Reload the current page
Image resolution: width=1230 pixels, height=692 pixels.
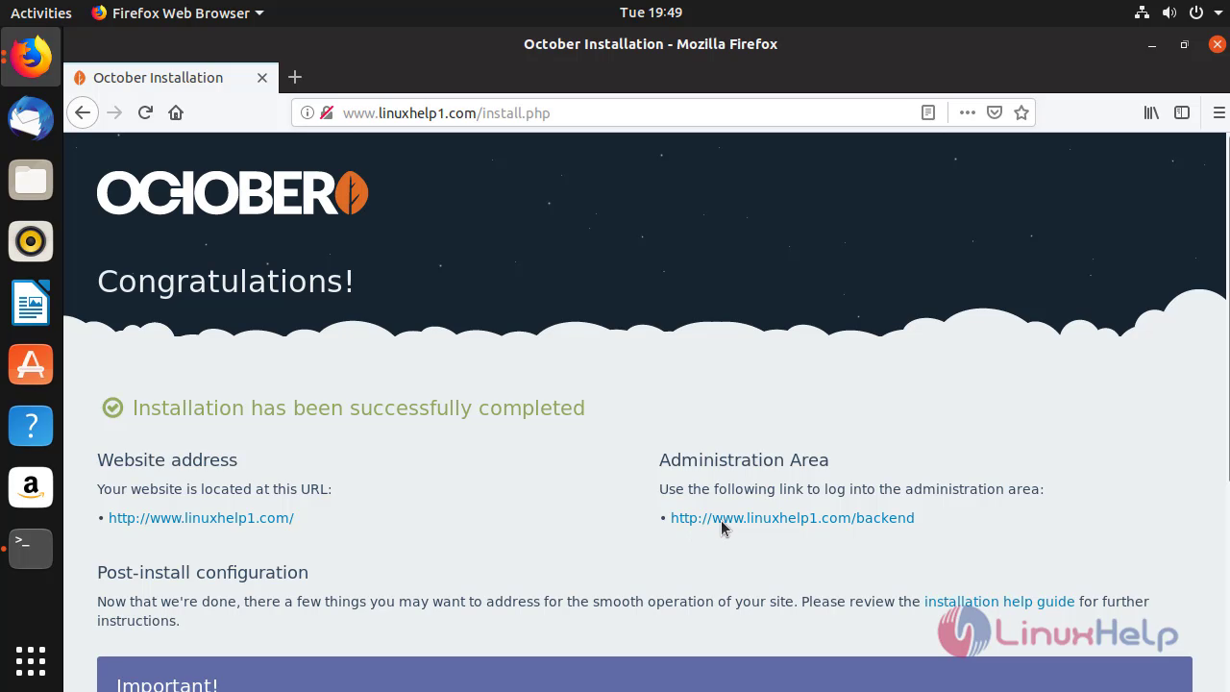pyautogui.click(x=145, y=112)
